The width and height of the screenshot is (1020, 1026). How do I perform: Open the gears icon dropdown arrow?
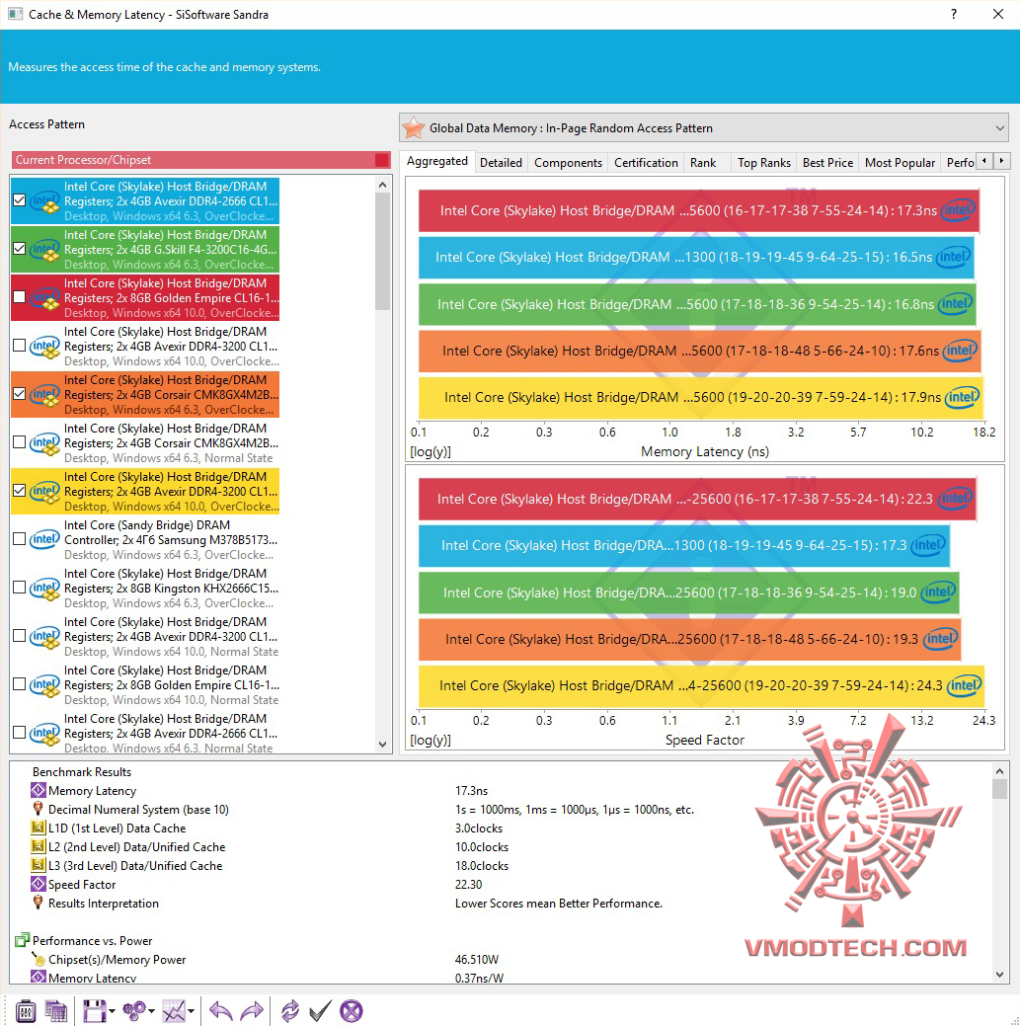(151, 1011)
